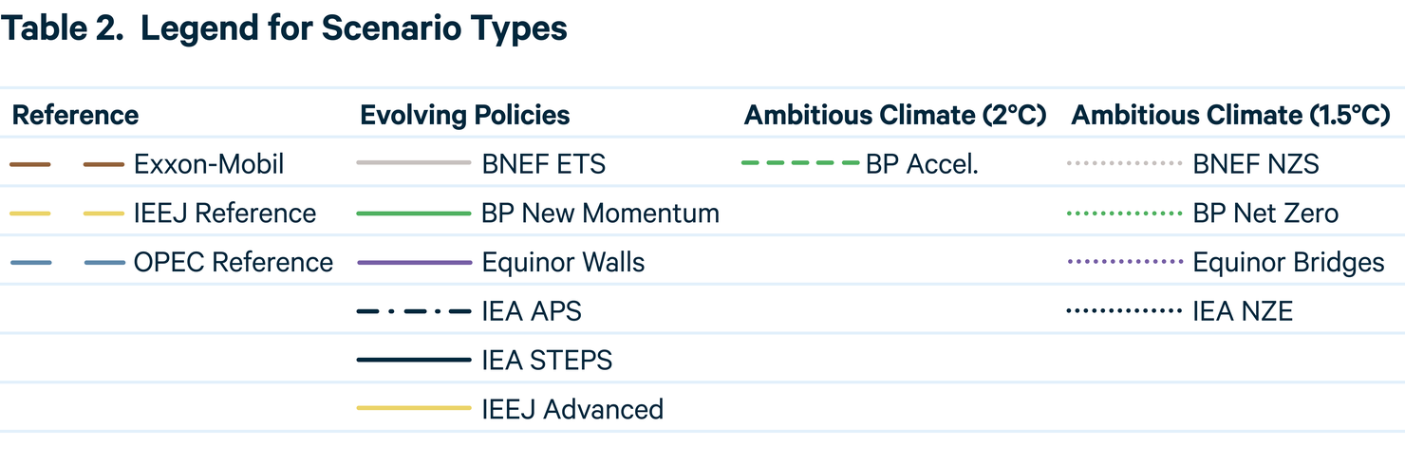Click the Ambitious Climate (2°C) header

click(x=895, y=116)
